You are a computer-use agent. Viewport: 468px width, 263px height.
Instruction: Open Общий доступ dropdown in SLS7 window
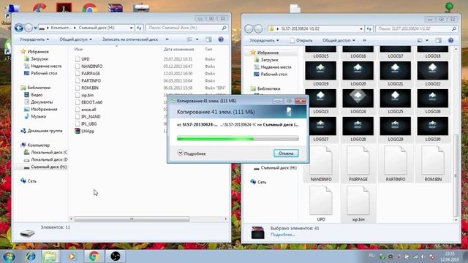339,40
